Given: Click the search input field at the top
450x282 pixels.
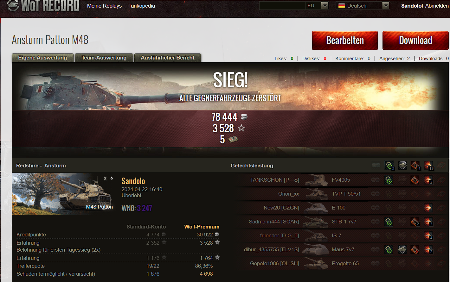Looking at the screenshot, I should [282, 5].
